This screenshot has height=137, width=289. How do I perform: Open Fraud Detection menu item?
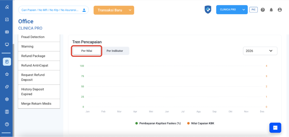(x=39, y=37)
